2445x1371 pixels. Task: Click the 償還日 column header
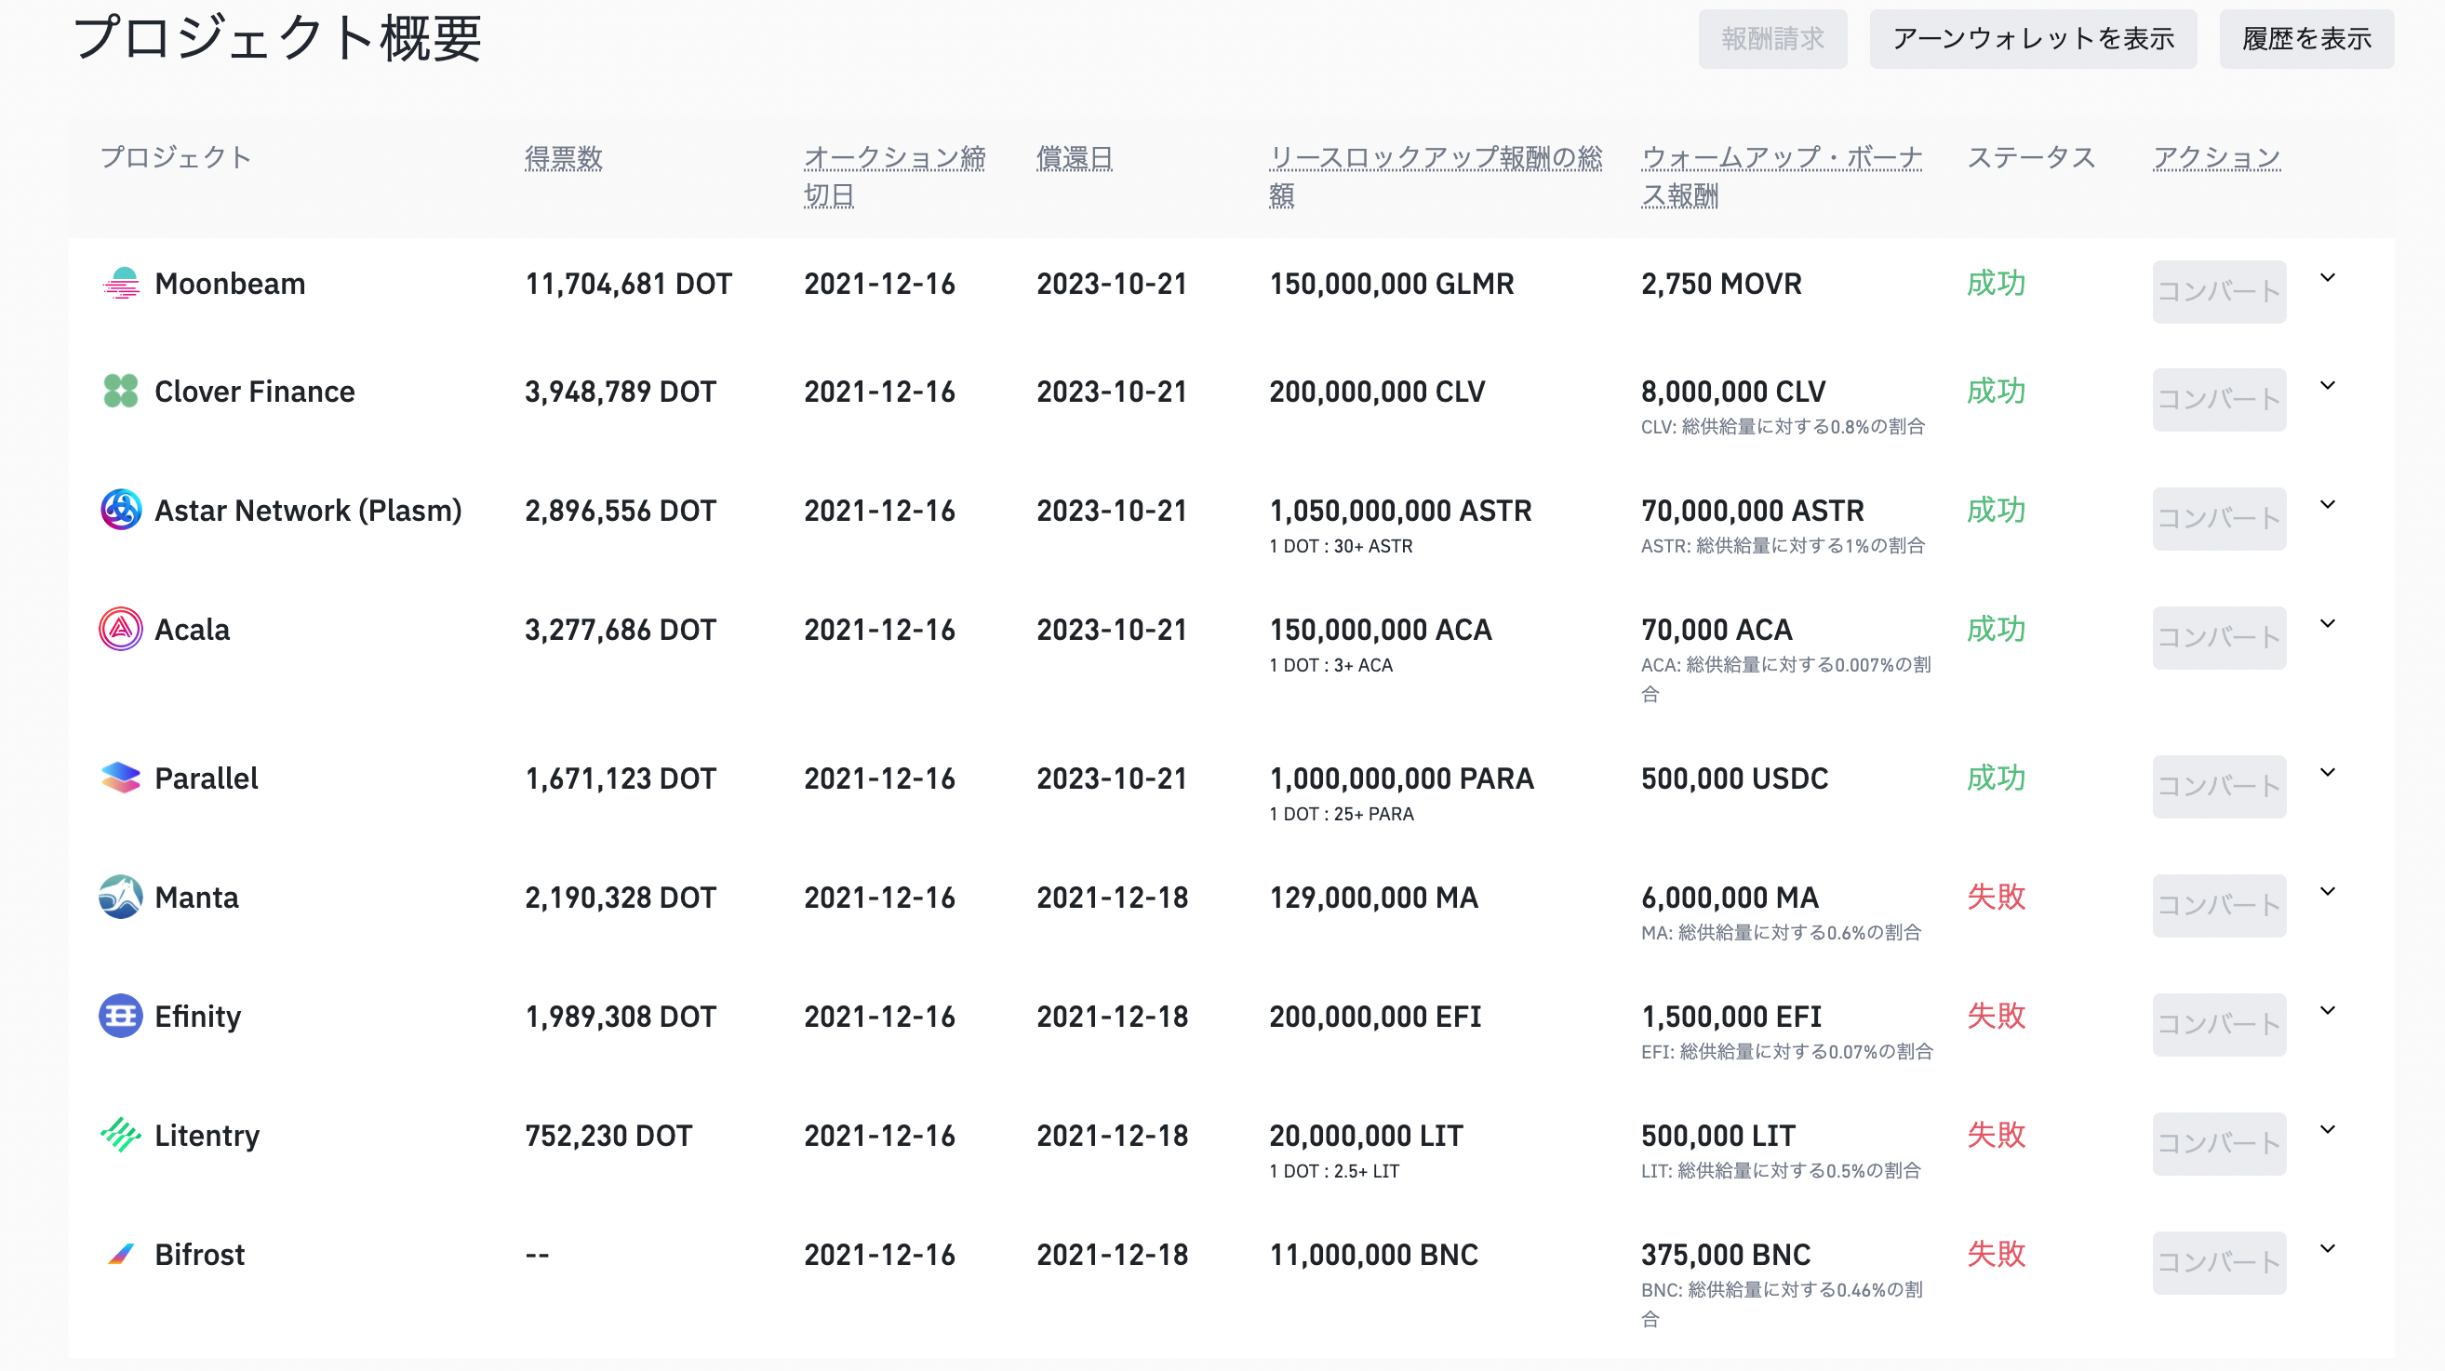pyautogui.click(x=1075, y=157)
